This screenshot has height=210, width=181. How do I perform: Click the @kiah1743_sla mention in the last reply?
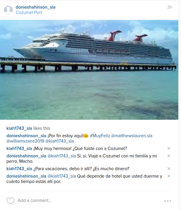[x=62, y=176]
